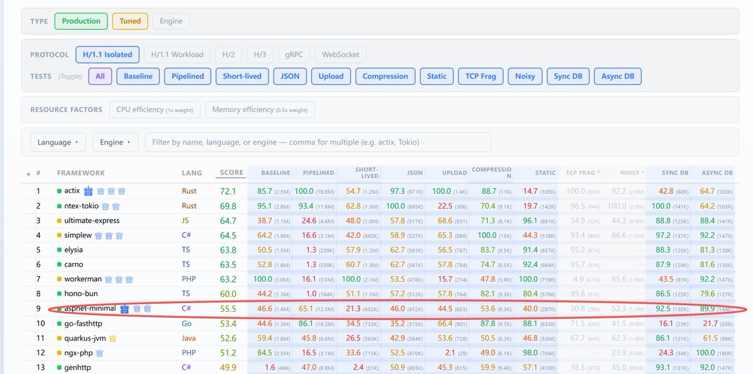Viewport: 753px width, 374px height.
Task: Select the H/1.1 Isolated protocol
Action: pos(107,55)
